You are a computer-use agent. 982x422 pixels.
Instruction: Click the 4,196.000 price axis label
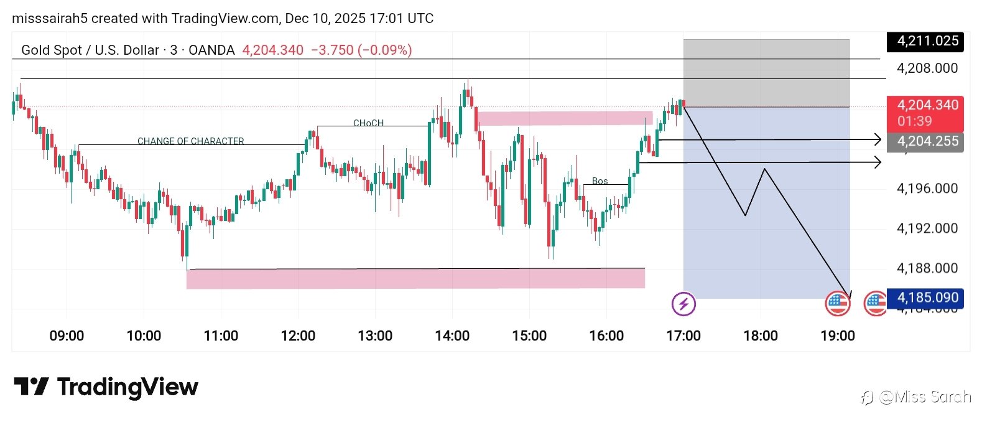pos(927,189)
